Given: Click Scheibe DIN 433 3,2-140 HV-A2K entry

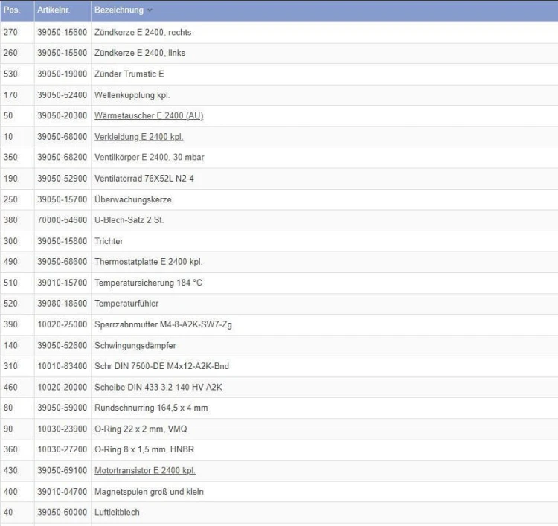Looking at the screenshot, I should coord(158,387).
